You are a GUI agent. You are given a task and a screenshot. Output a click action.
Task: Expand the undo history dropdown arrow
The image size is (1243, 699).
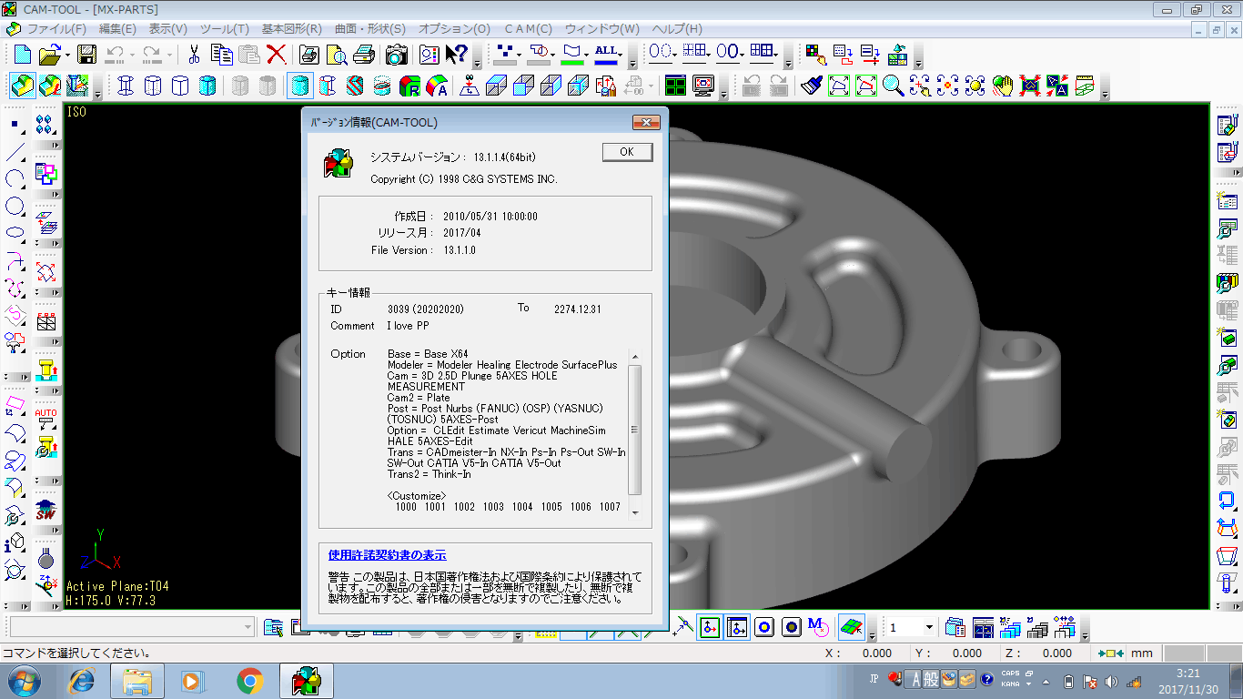(131, 55)
